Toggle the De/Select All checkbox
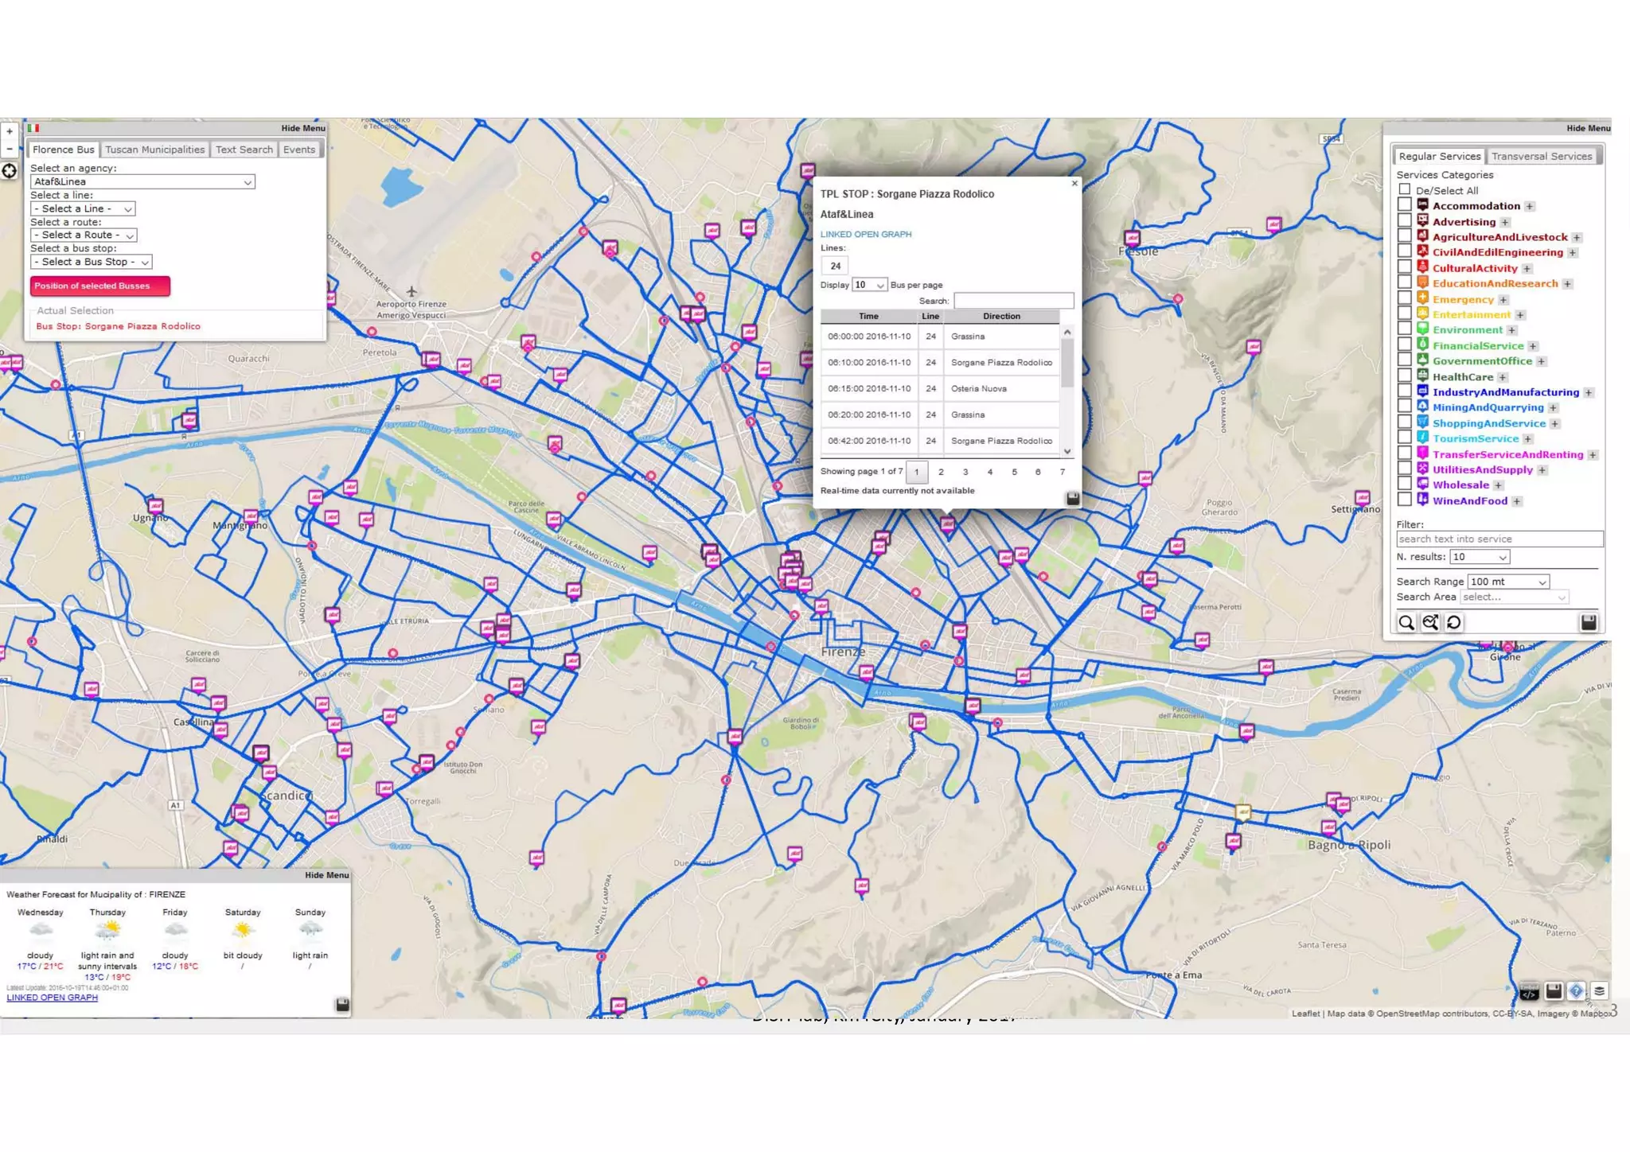The width and height of the screenshot is (1630, 1152). click(1405, 189)
